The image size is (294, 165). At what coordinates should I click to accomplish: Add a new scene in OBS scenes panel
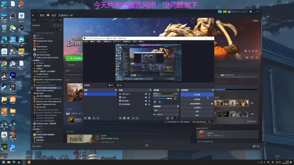(85, 118)
